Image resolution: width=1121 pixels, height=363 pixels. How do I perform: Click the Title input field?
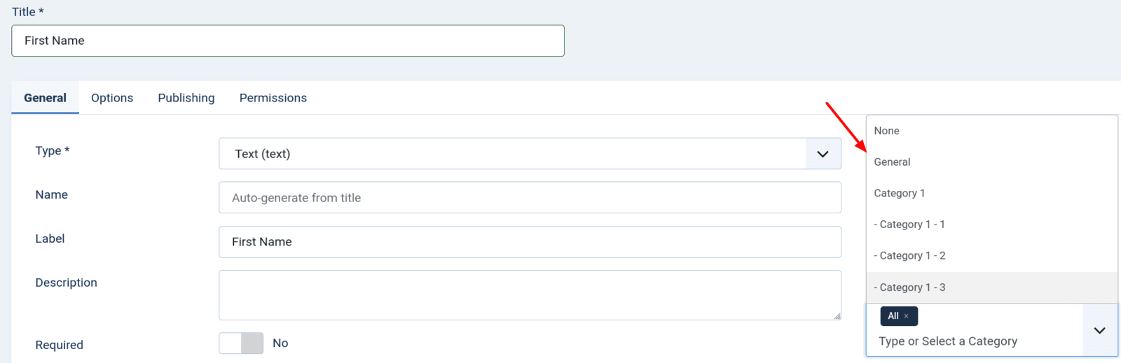coord(287,41)
